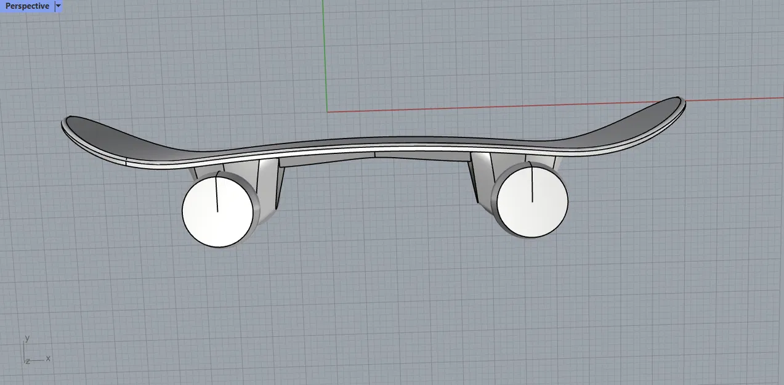This screenshot has height=385, width=784.
Task: Open the Perspective viewport dropdown menu
Action: coord(57,6)
